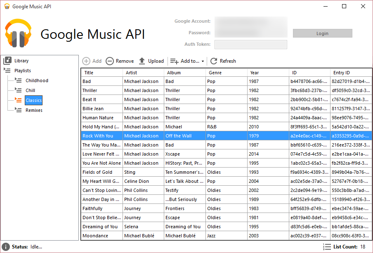Select the Human Nature row

pos(226,118)
